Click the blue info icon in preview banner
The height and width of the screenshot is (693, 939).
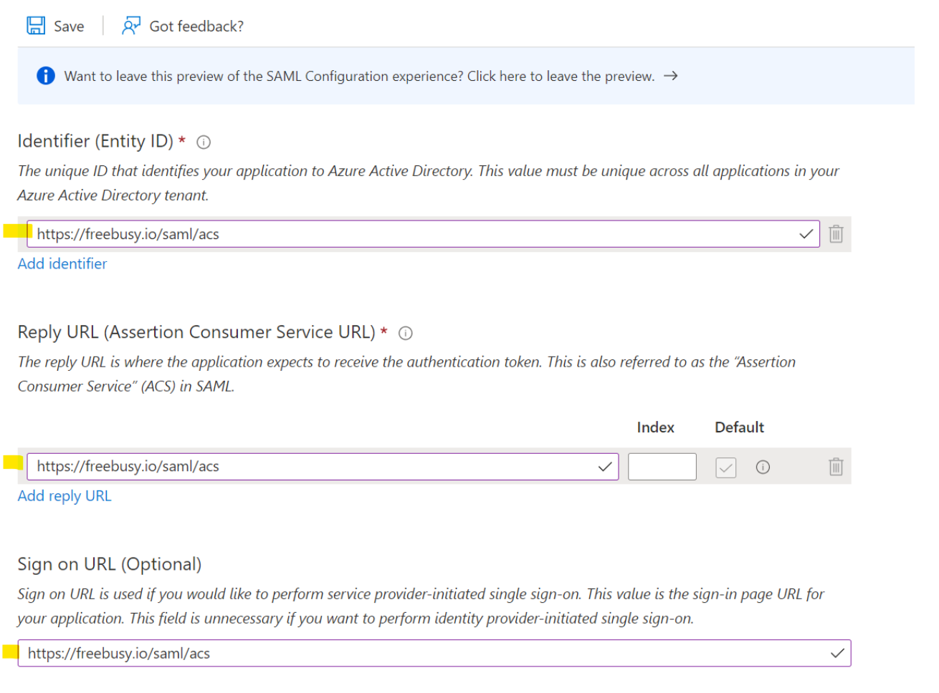point(45,75)
